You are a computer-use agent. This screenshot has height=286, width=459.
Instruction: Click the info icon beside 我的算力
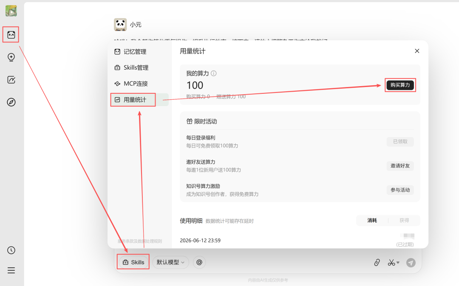214,73
